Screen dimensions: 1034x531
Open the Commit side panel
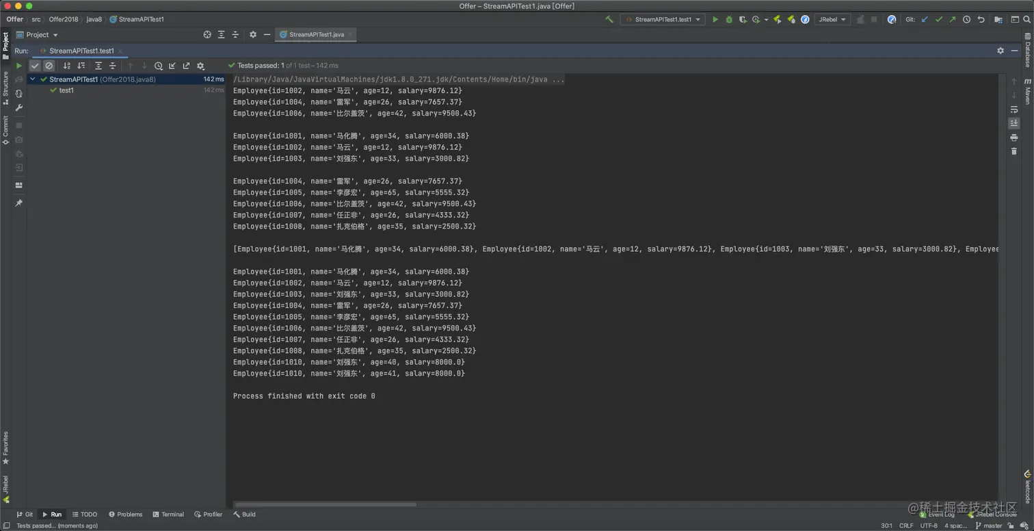click(5, 130)
